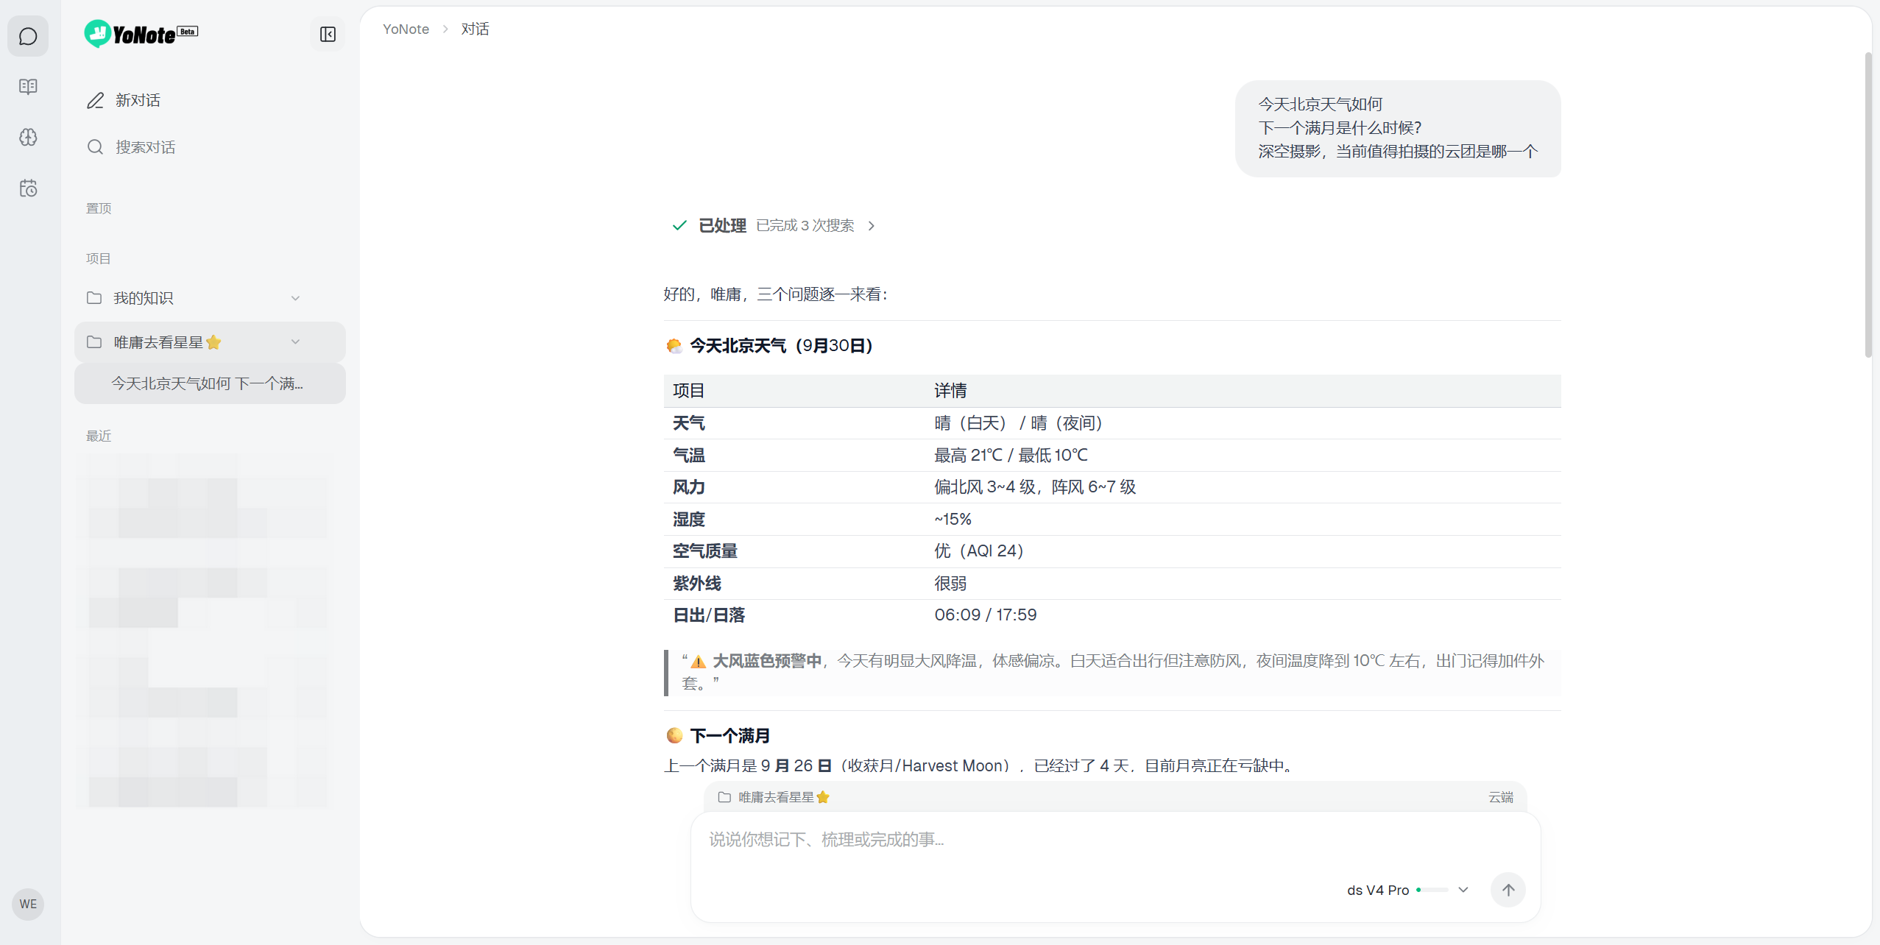Open ds V4 Pro model dropdown

tap(1408, 890)
